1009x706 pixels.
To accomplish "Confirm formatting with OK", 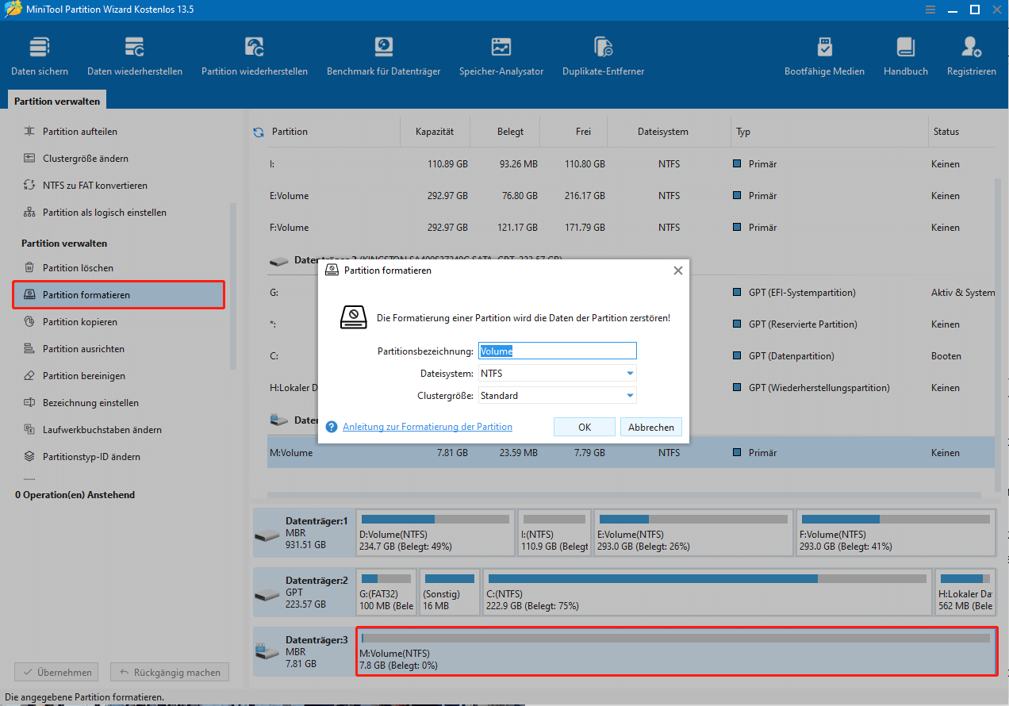I will point(584,426).
